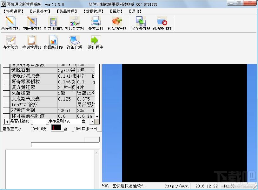Click the red quantity field showing 1
Image resolution: width=258 pixels, height=190 pixels.
pos(56,128)
